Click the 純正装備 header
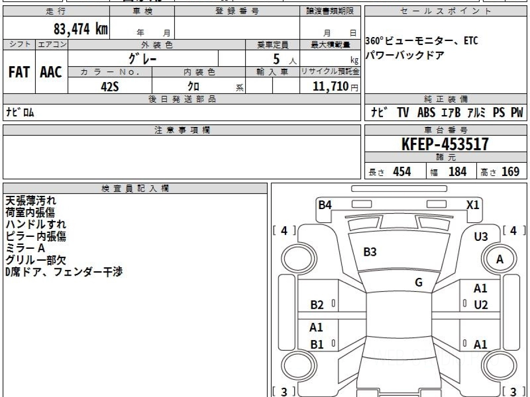Screen dimensions: 530x397 pos(446,99)
